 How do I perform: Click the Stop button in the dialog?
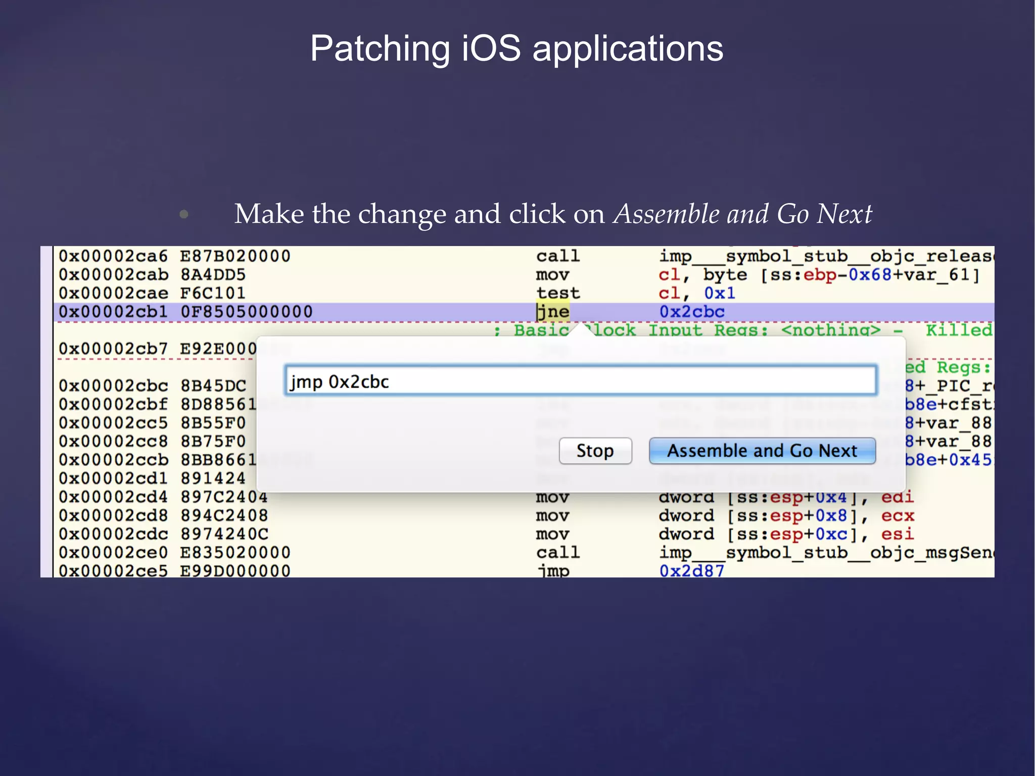pos(595,451)
